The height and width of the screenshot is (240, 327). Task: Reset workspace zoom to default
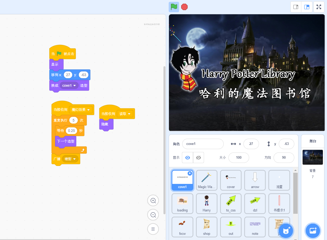(x=153, y=229)
